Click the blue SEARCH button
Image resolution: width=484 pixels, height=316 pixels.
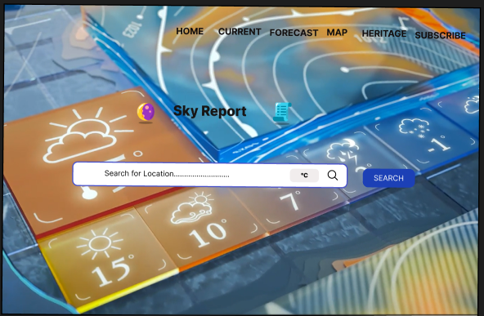388,178
